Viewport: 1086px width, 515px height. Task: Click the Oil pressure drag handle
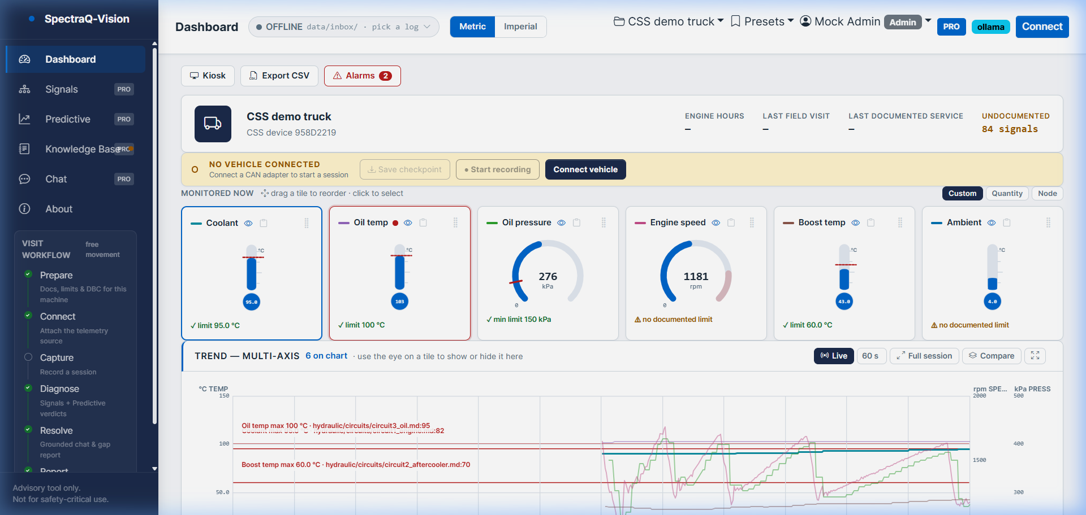[604, 222]
